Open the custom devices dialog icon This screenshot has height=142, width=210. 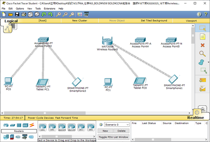point(86,14)
